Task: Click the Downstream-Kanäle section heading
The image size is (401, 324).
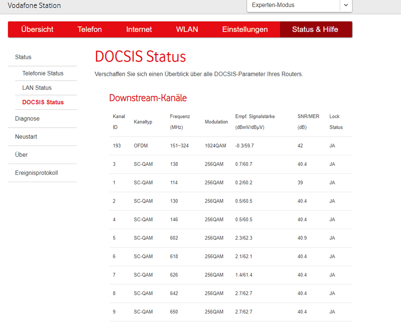Action: coord(148,98)
